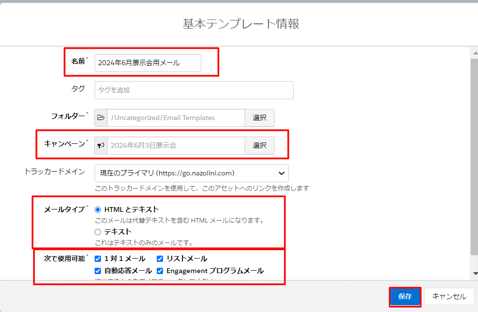Image resolution: width=478 pixels, height=312 pixels.
Task: Click the folder icon beside the folder path
Action: tap(101, 118)
